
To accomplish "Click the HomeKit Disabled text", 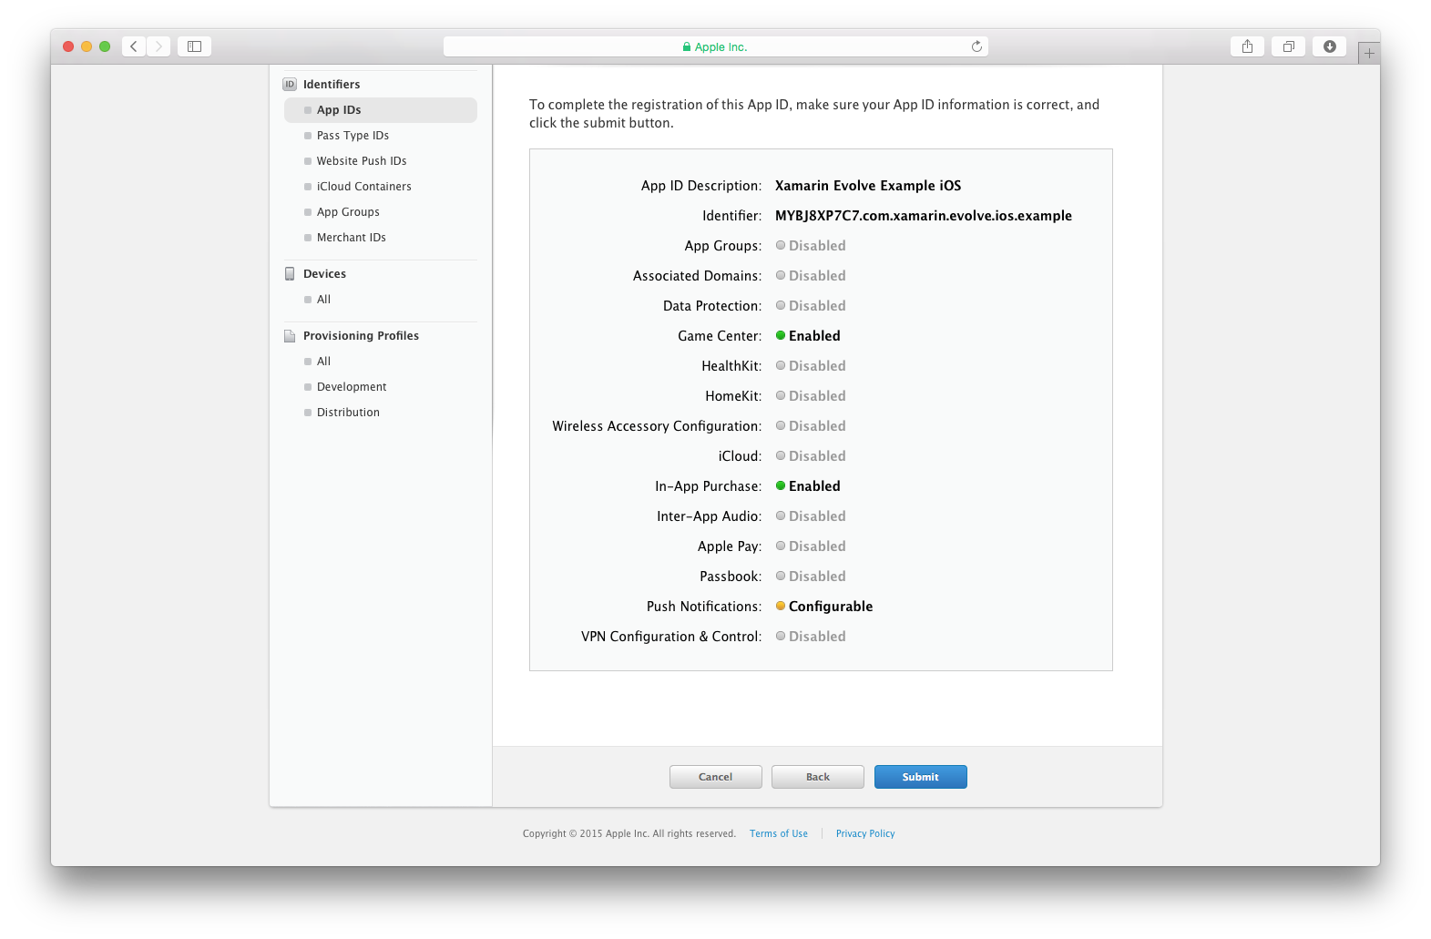I will (817, 396).
